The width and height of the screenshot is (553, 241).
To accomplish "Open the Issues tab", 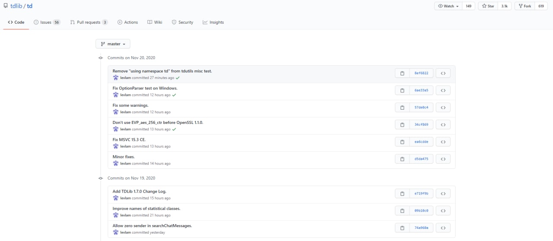I will click(47, 22).
